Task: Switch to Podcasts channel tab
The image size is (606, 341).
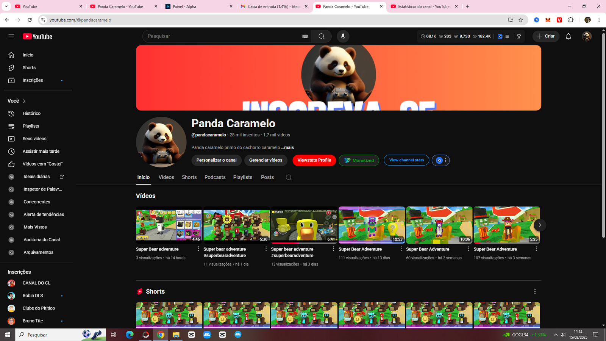Action: (215, 177)
